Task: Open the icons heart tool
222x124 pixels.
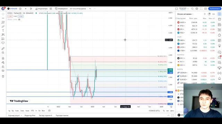Action: (3, 43)
